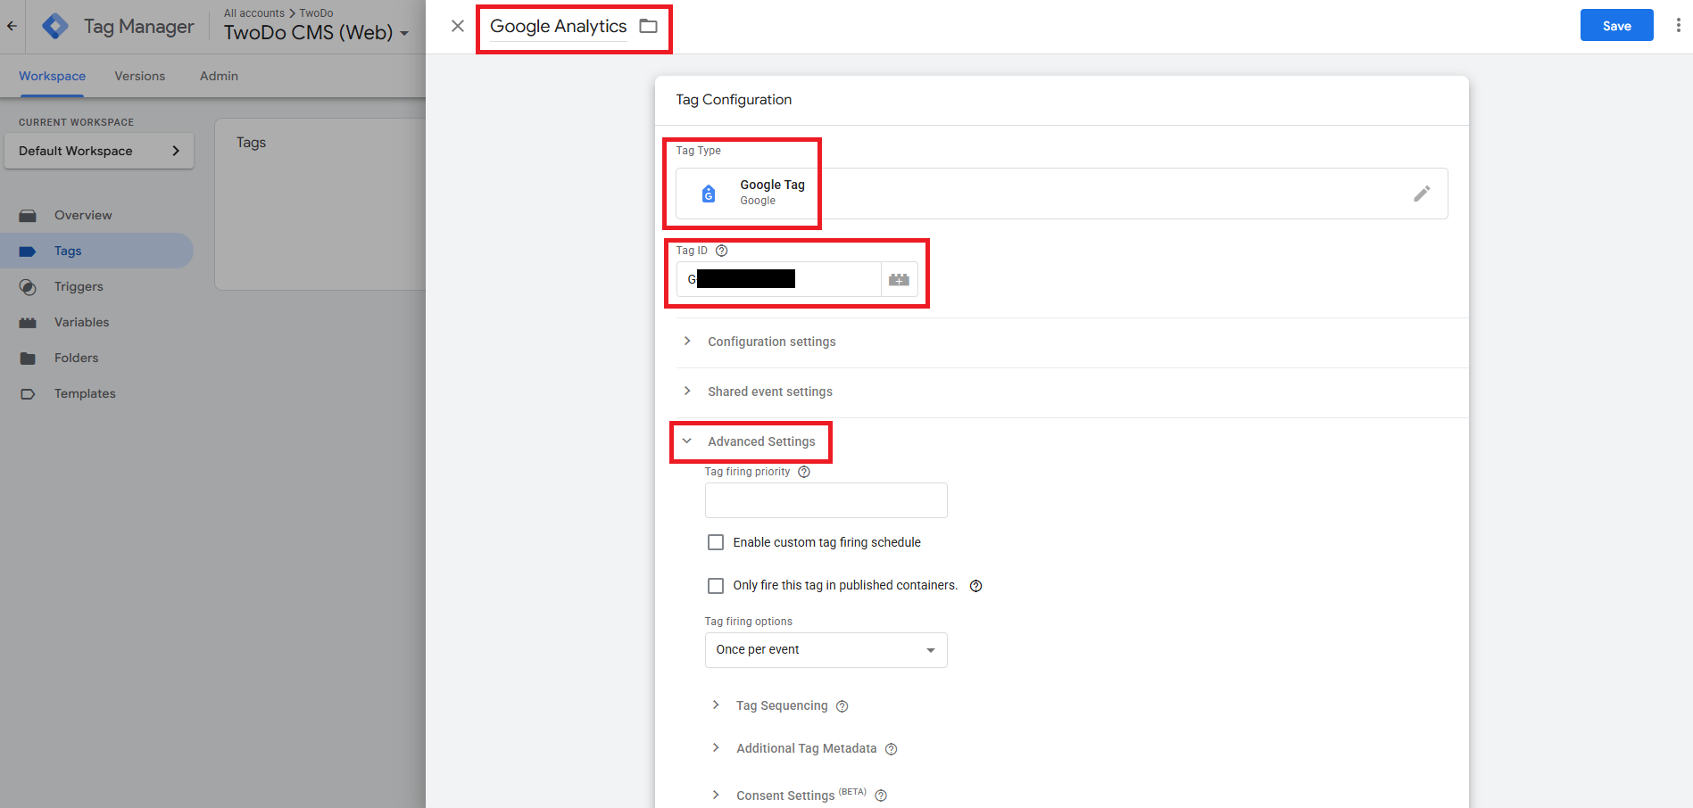This screenshot has height=808, width=1693.
Task: Save the Google Analytics tag
Action: click(x=1616, y=25)
